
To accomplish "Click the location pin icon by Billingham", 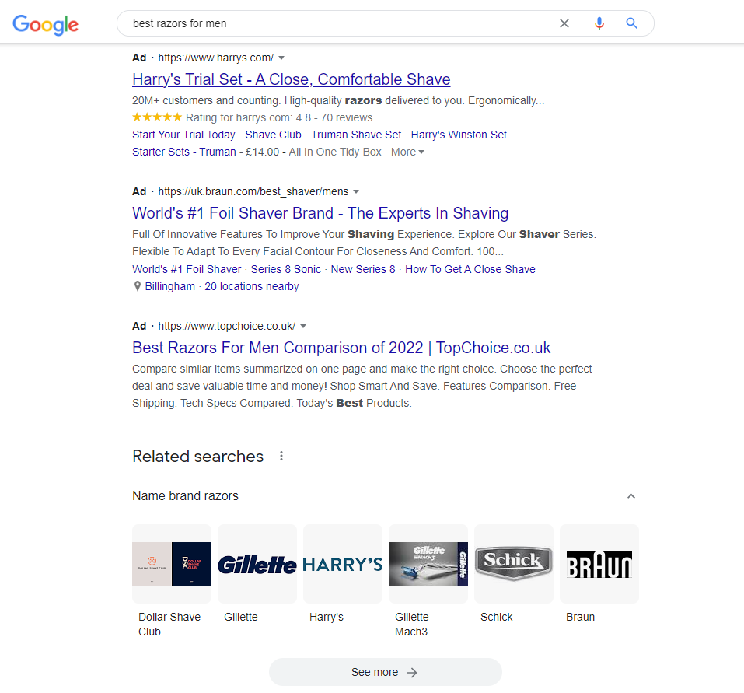I will click(137, 286).
